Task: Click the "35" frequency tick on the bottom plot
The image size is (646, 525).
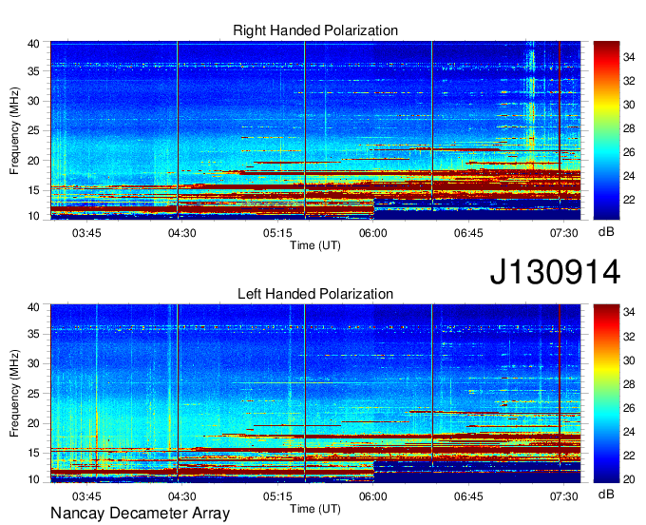Action: click(x=33, y=334)
